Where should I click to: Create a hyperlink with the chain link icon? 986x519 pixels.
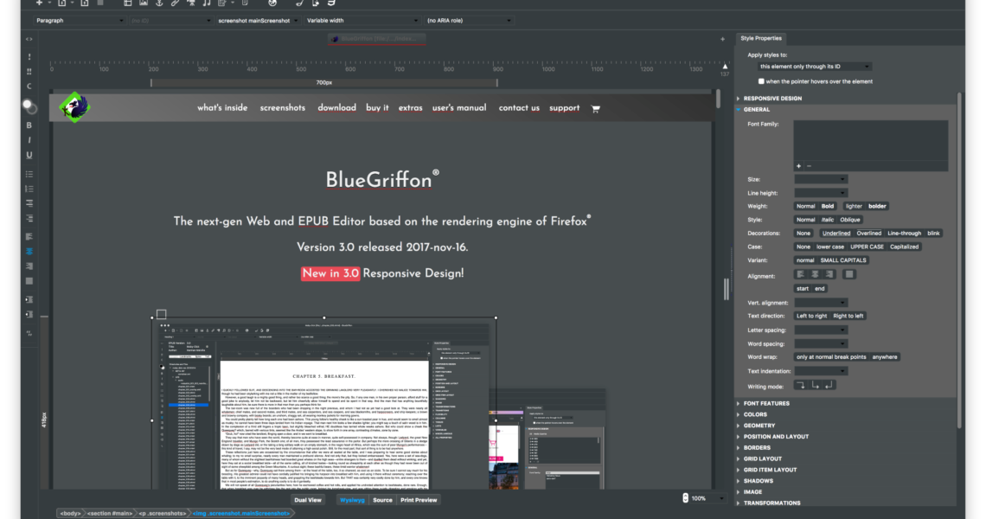(175, 4)
